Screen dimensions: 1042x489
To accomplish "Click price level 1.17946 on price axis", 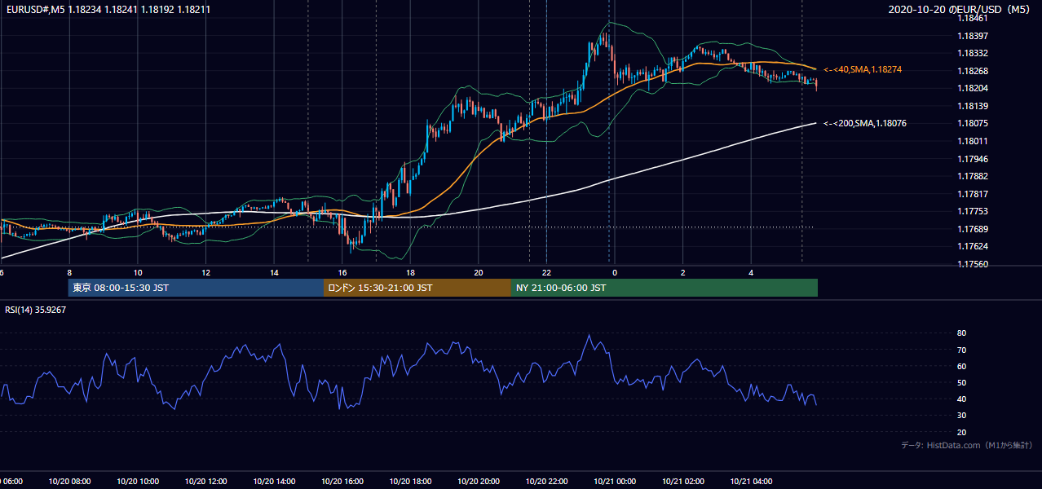I will (971, 159).
